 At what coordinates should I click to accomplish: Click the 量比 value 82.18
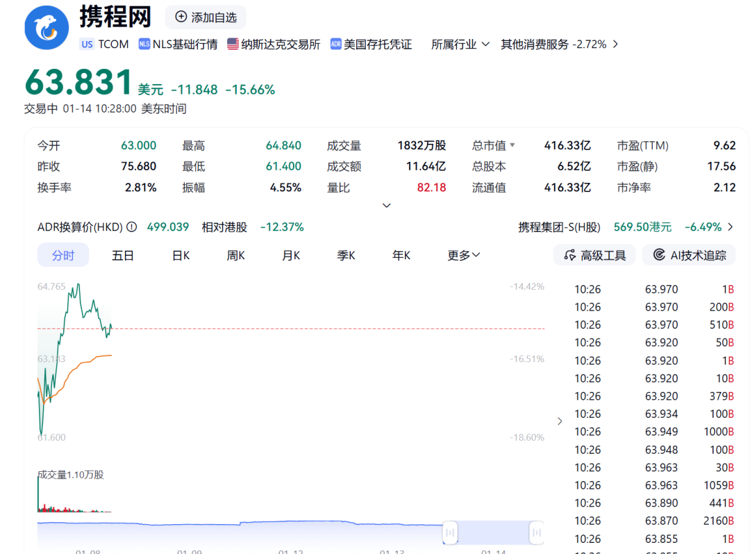pyautogui.click(x=431, y=188)
